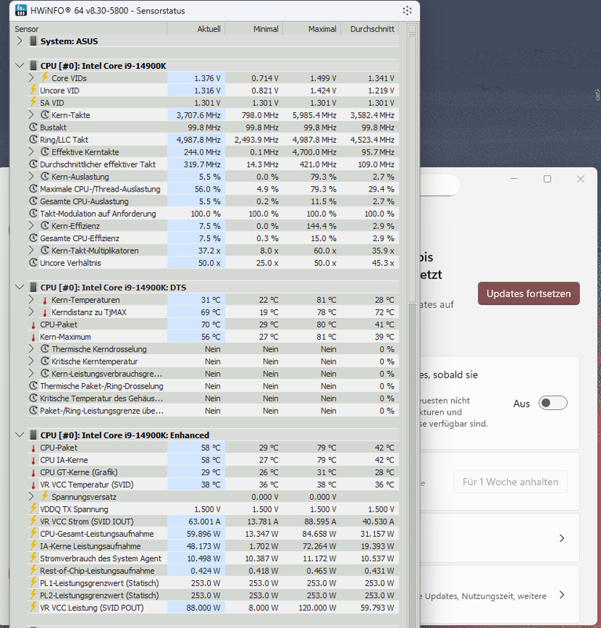Expand the Kern-Takt-Multiplikatoren row
The height and width of the screenshot is (628, 601).
pos(32,250)
